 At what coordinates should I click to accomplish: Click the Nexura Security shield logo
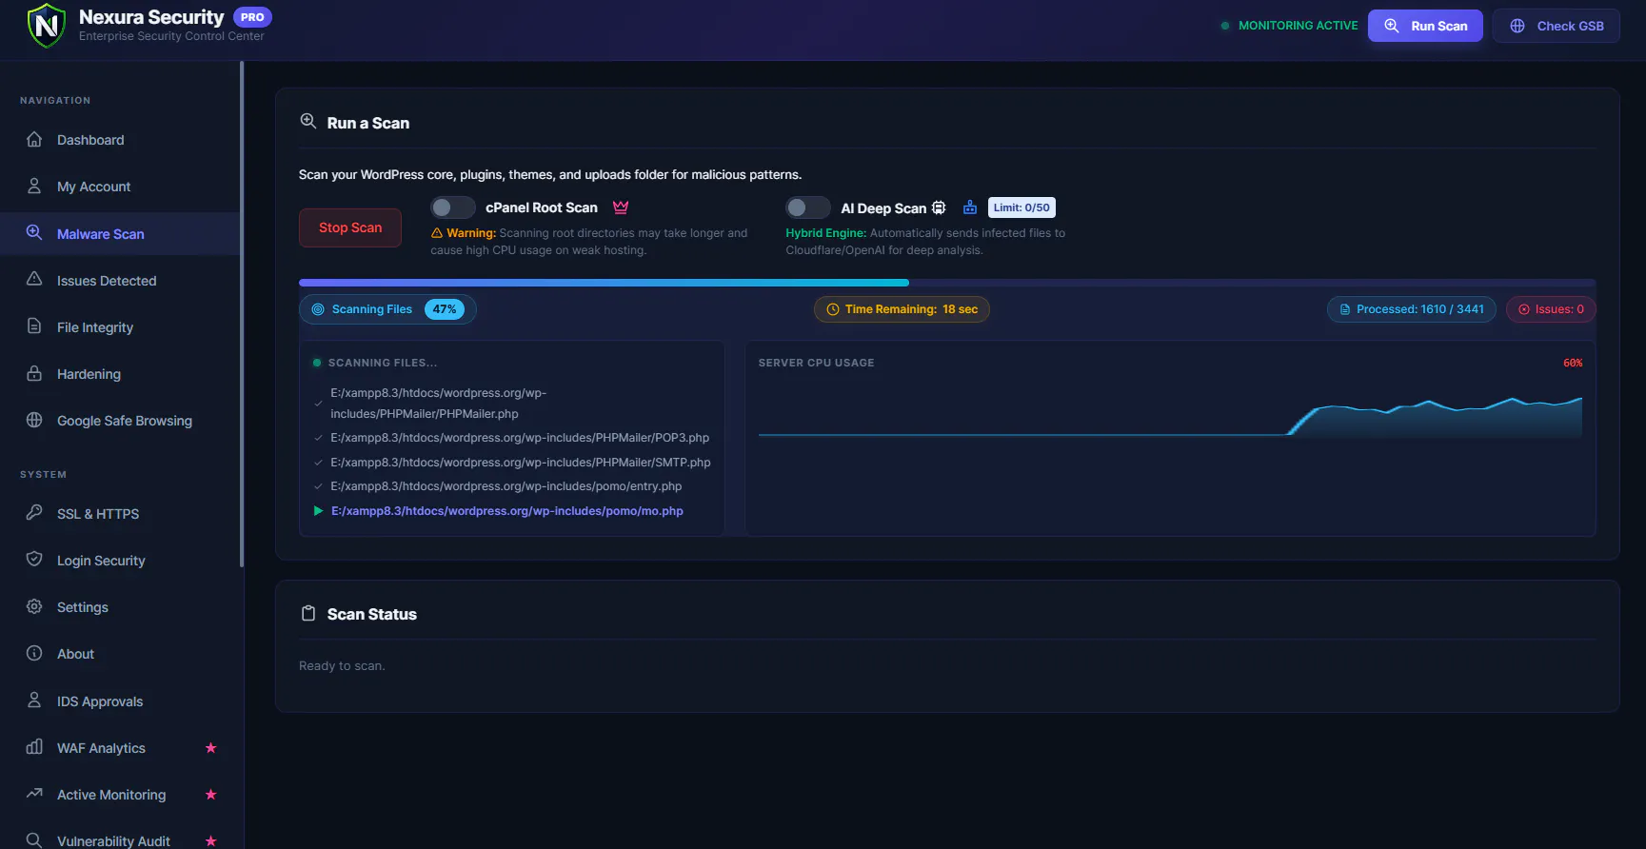pyautogui.click(x=46, y=26)
